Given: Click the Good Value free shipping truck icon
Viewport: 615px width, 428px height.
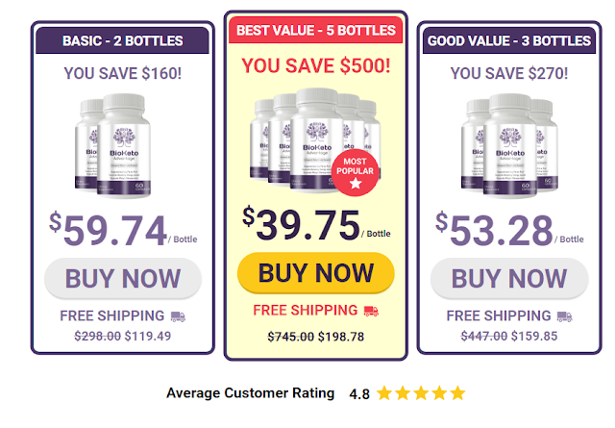Looking at the screenshot, I should point(564,315).
